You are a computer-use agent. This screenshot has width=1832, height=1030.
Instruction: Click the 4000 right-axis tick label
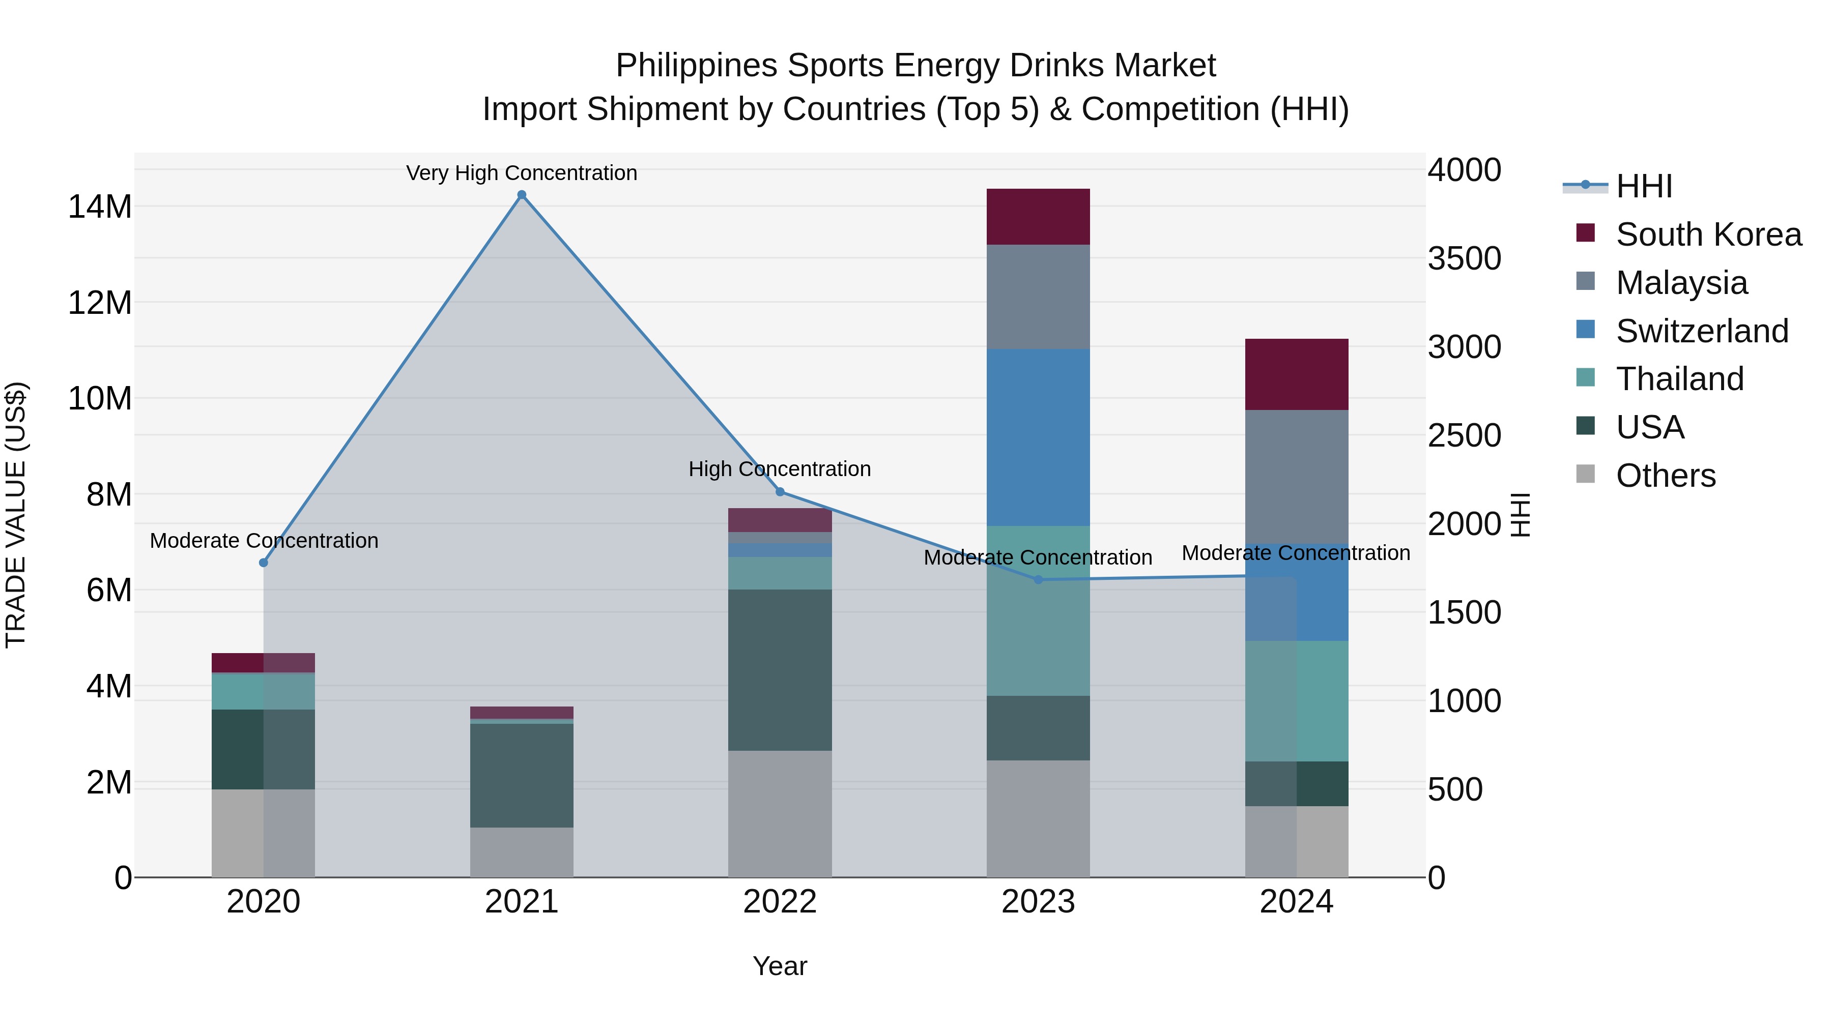point(1464,170)
